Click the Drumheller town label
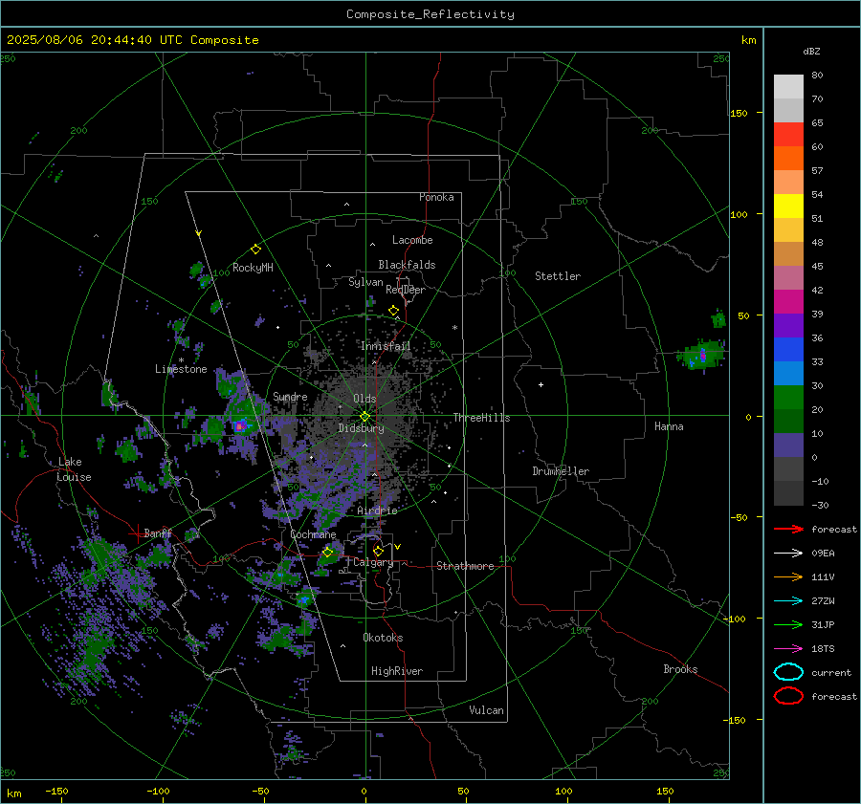 click(x=561, y=471)
